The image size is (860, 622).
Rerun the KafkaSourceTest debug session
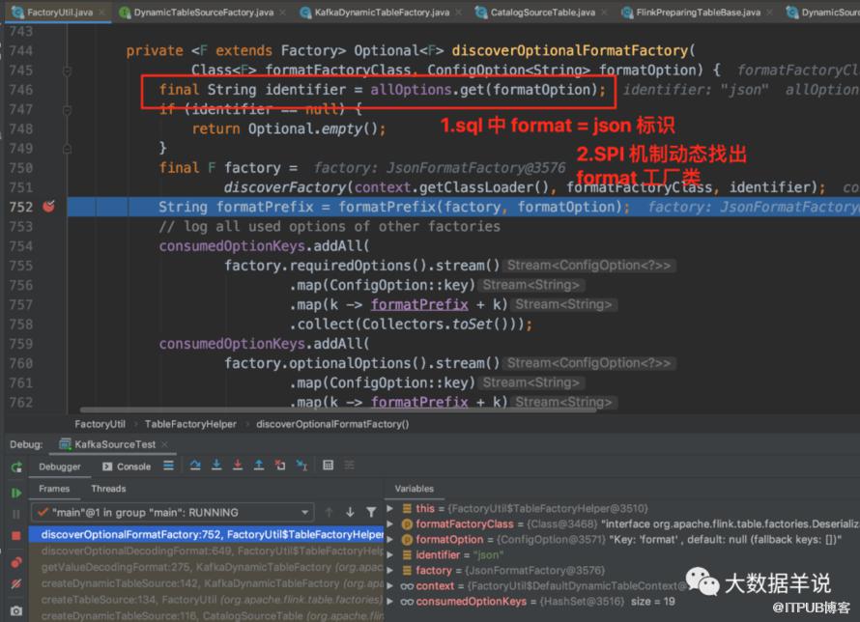click(x=16, y=466)
